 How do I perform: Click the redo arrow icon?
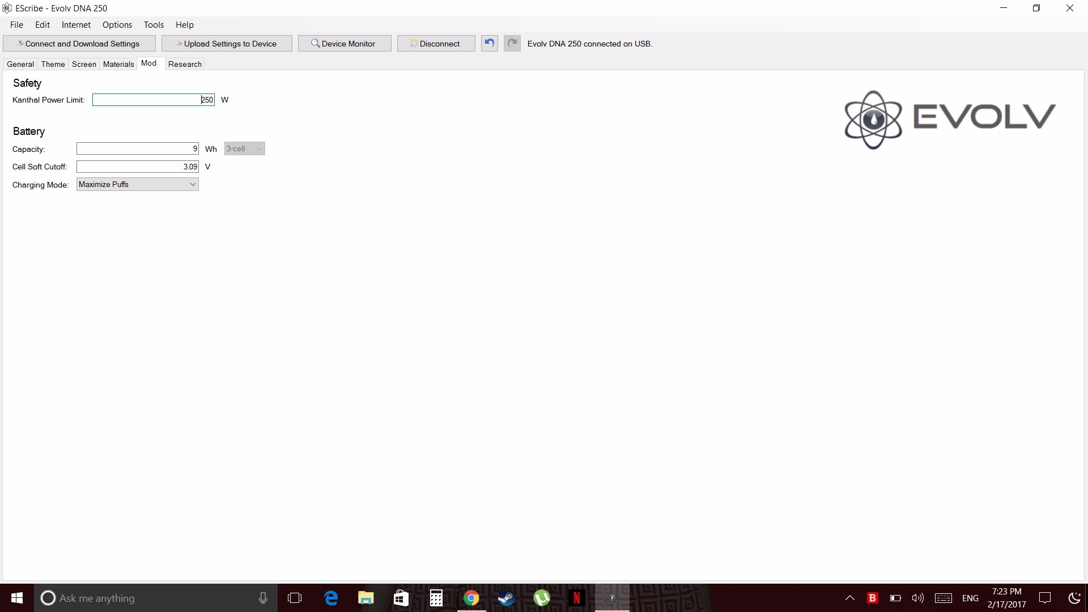(512, 43)
